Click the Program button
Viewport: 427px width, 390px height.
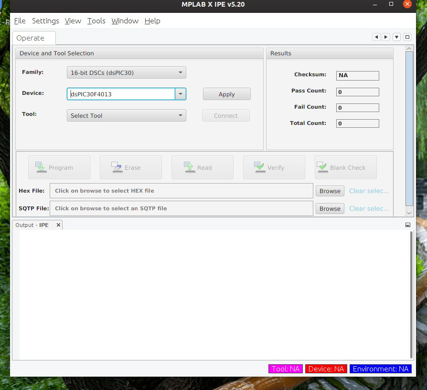pyautogui.click(x=59, y=167)
